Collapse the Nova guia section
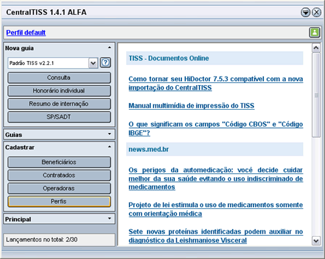The height and width of the screenshot is (259, 325). pos(110,47)
